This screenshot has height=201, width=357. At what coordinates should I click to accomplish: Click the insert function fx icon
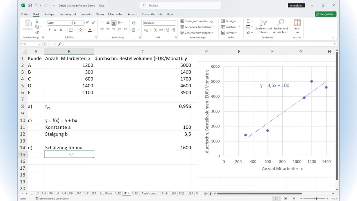(60, 44)
